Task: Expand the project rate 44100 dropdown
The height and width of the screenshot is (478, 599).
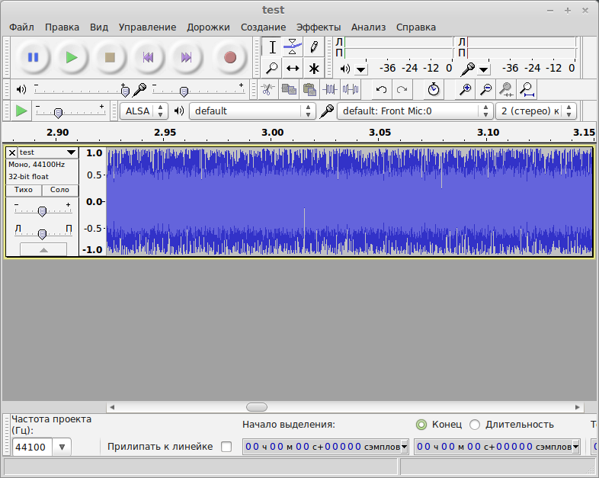Action: coord(62,447)
